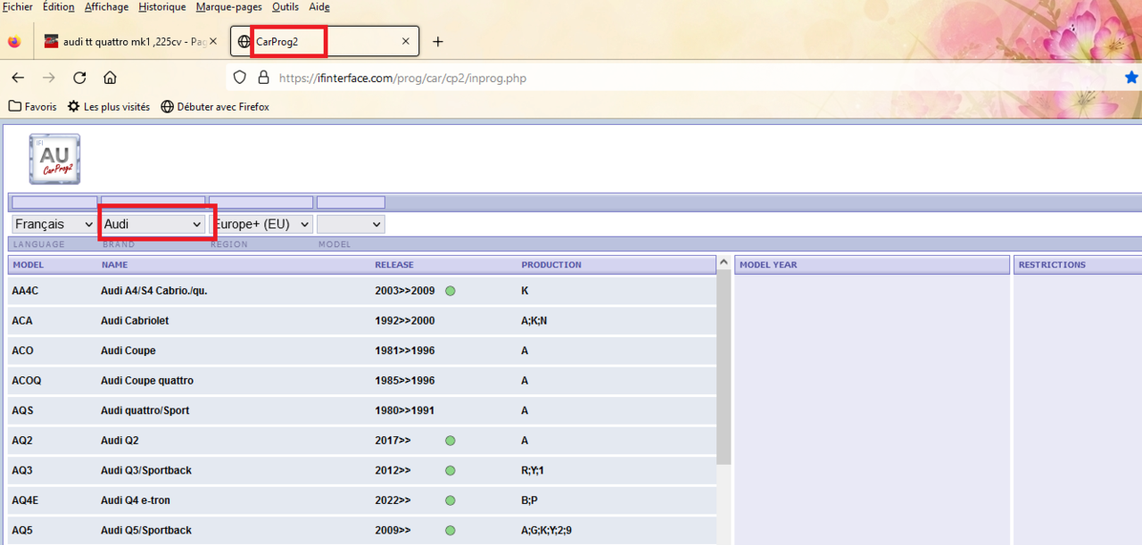Screen dimensions: 1142x545
Task: Click green dot on Audi Q5/Sportback row
Action: [x=450, y=530]
